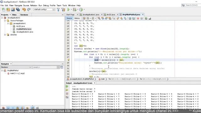The height and width of the screenshot is (113, 201).
Task: Click the New File toolbar icon
Action: point(3,9)
